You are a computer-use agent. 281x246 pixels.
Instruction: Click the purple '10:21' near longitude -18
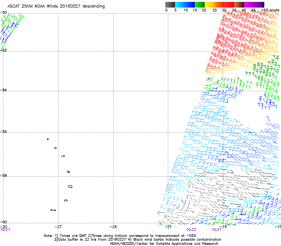pyautogui.click(x=216, y=230)
